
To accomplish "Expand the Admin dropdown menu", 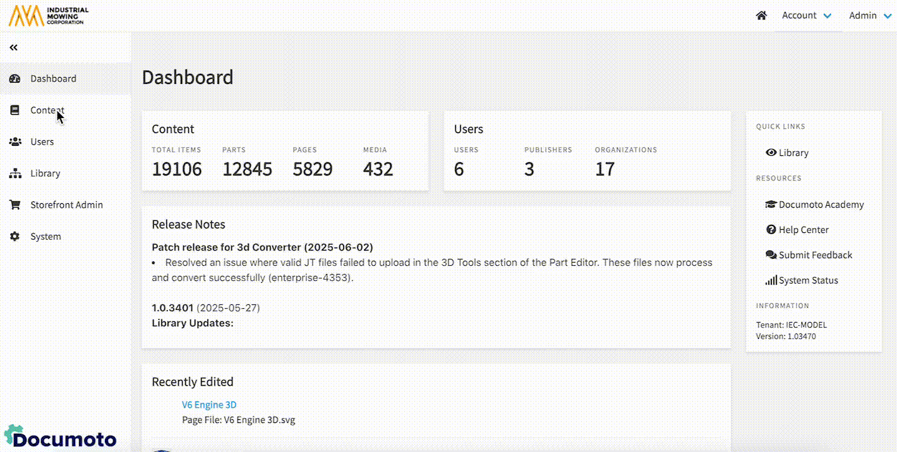I will click(x=869, y=16).
